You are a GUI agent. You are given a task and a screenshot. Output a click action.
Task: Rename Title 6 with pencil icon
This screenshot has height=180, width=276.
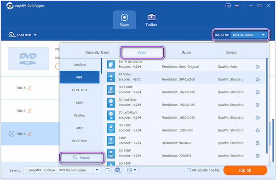[29, 134]
